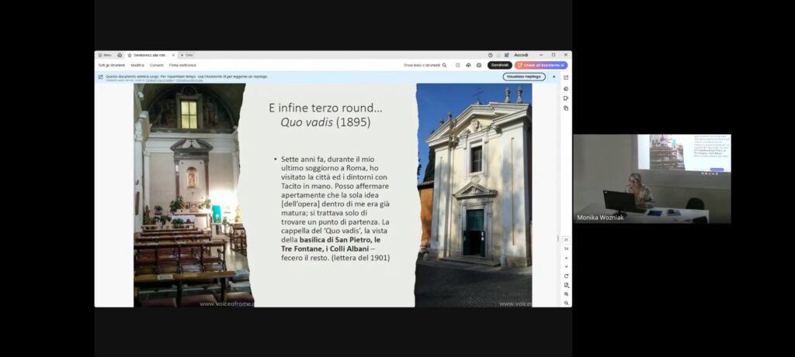Open Chiedi all'Assistente IA

[540, 65]
